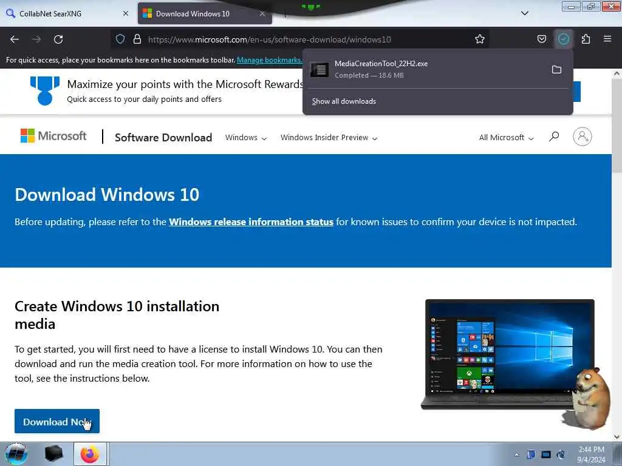622x466 pixels.
Task: Go back using the browser back arrow
Action: pos(15,39)
